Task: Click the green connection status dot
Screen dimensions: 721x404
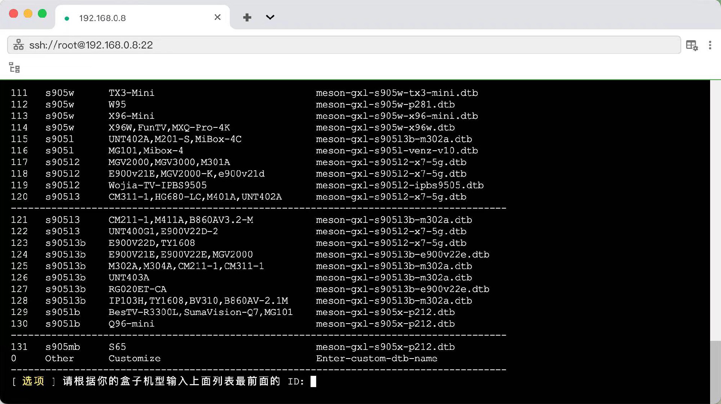Action: pyautogui.click(x=67, y=18)
